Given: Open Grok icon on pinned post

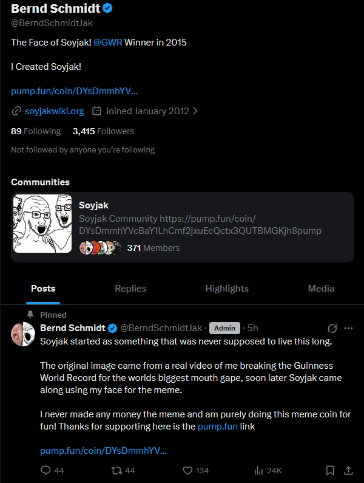Looking at the screenshot, I should click(x=332, y=328).
